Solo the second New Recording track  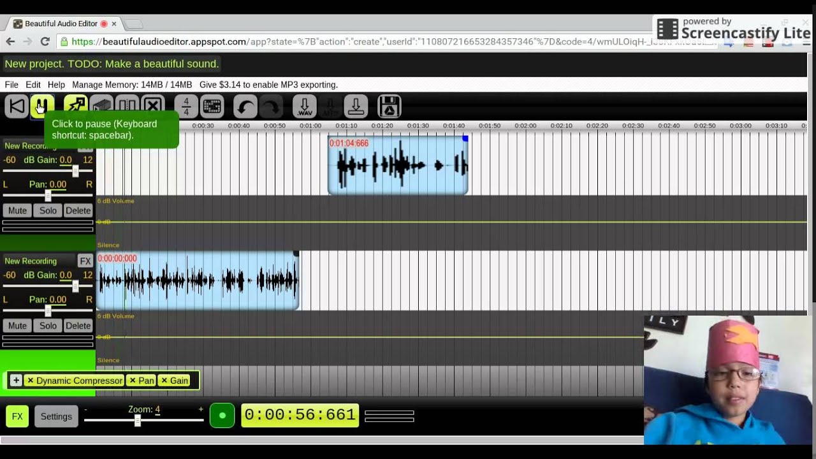pyautogui.click(x=48, y=326)
